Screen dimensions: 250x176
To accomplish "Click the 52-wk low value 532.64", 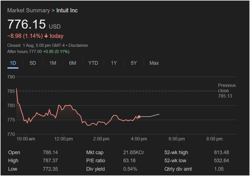I will [x=221, y=161].
